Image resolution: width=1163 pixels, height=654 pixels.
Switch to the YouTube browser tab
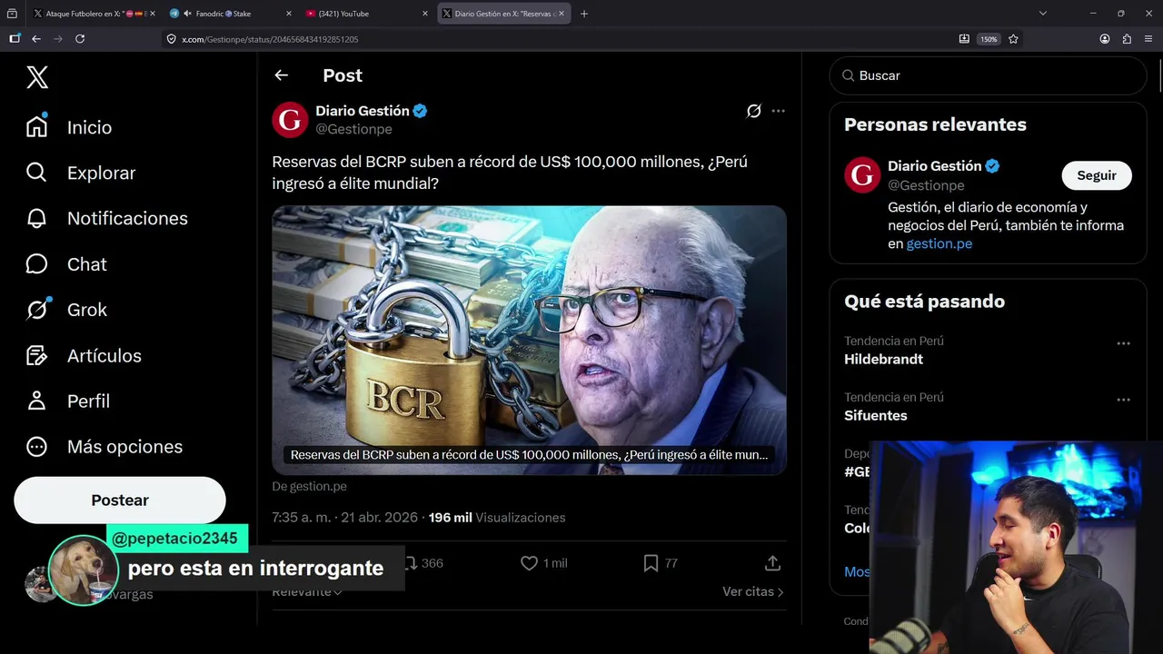(x=362, y=14)
